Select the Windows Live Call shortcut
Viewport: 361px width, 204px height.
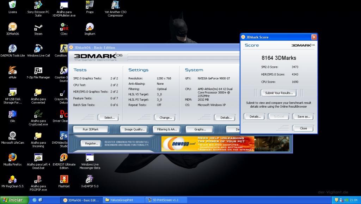[x=38, y=50]
